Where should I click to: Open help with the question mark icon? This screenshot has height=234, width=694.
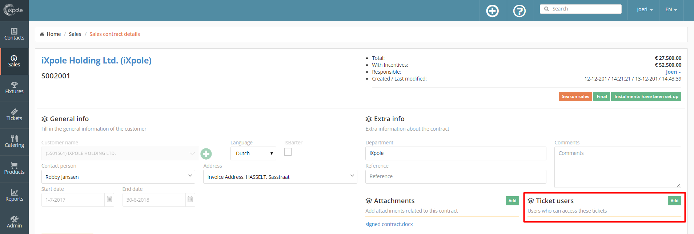[x=520, y=11]
